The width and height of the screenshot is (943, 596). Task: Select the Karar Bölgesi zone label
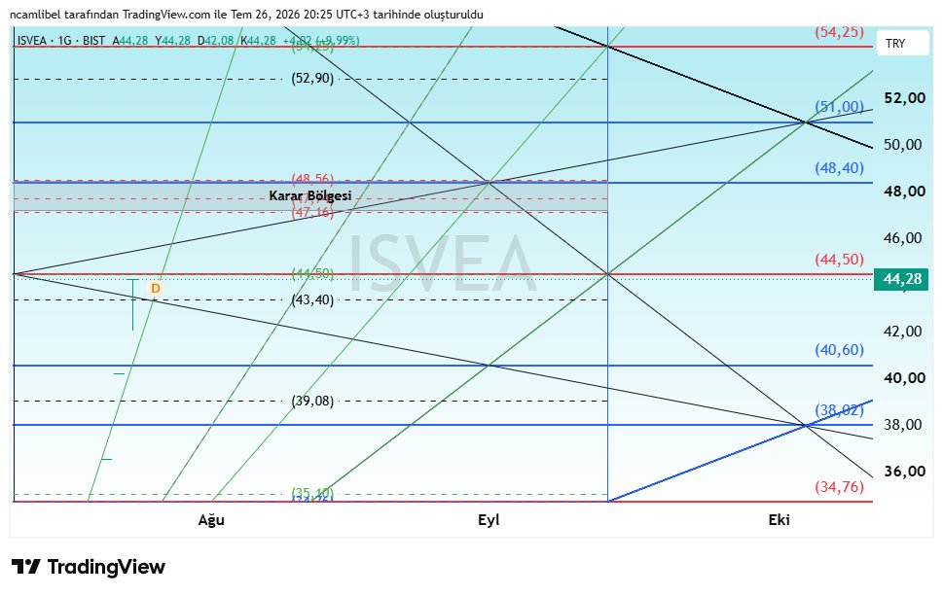click(x=310, y=195)
